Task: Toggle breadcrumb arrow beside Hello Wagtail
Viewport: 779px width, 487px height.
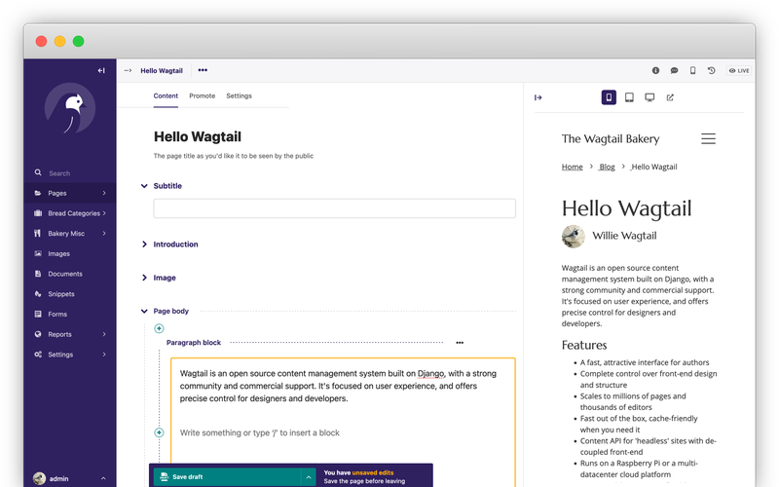Action: pyautogui.click(x=128, y=70)
